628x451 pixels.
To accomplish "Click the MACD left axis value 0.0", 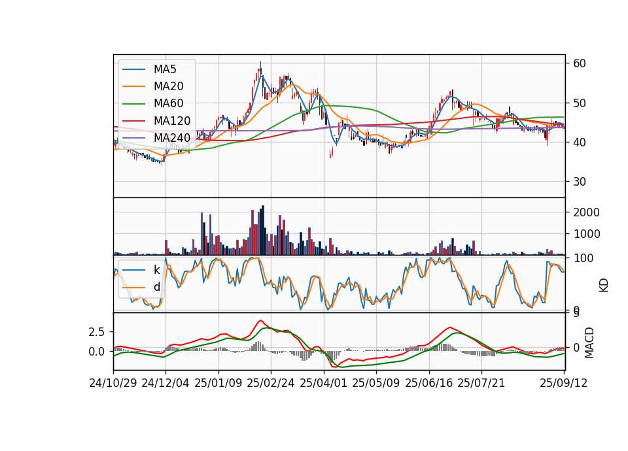I will [x=96, y=352].
